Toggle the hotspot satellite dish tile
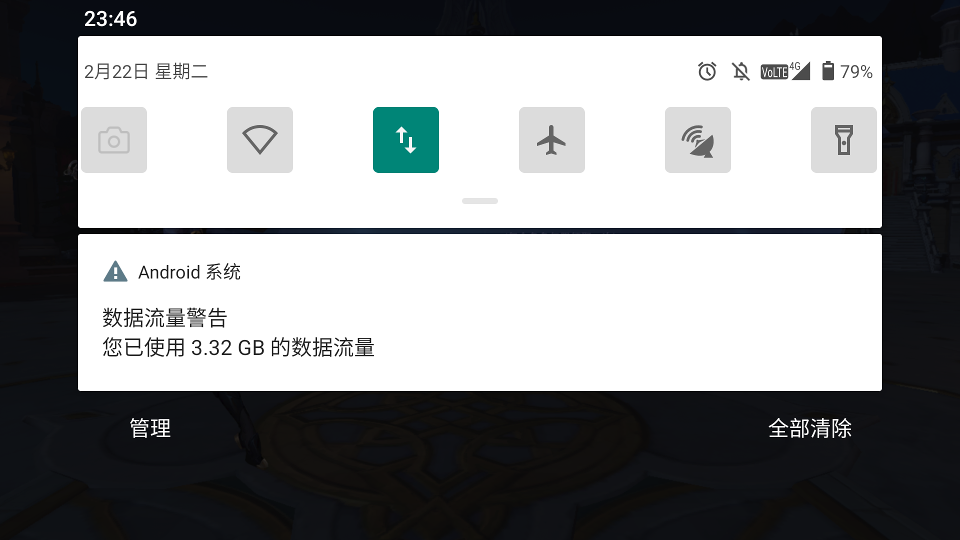 pyautogui.click(x=698, y=140)
